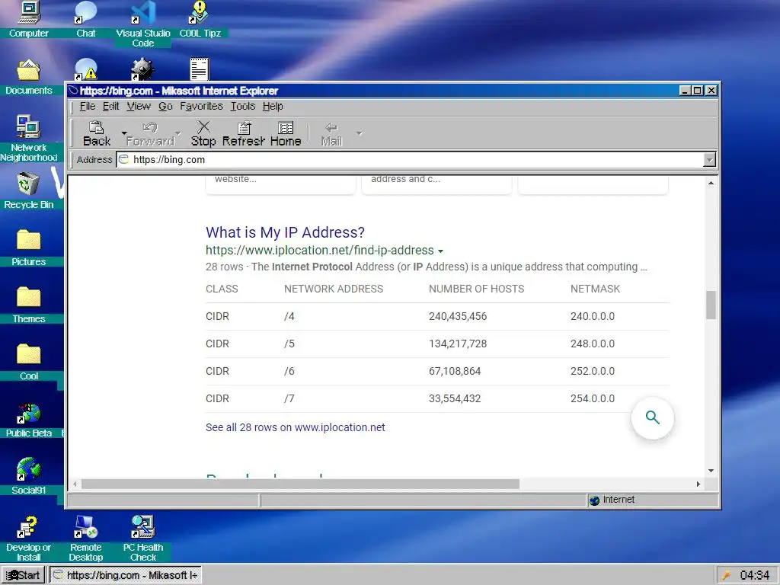
Task: Click the horizontal scrollbar right arrow
Action: click(698, 484)
